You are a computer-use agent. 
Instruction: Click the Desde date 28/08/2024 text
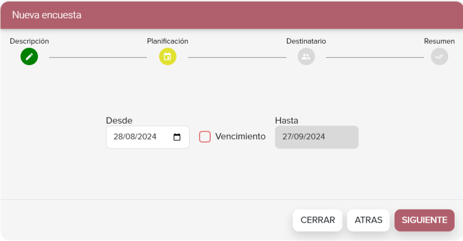(x=135, y=137)
